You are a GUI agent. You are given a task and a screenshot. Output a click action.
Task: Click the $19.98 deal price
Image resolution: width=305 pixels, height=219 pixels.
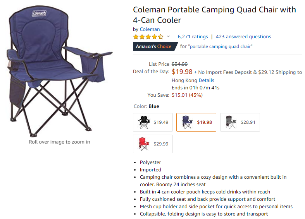click(x=182, y=72)
